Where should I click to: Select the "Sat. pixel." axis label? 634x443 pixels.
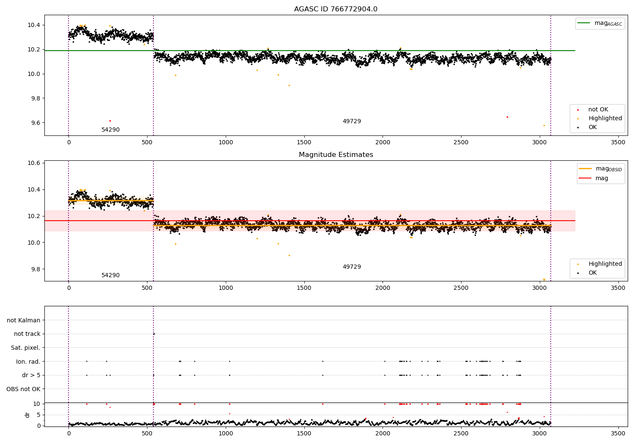pyautogui.click(x=25, y=348)
